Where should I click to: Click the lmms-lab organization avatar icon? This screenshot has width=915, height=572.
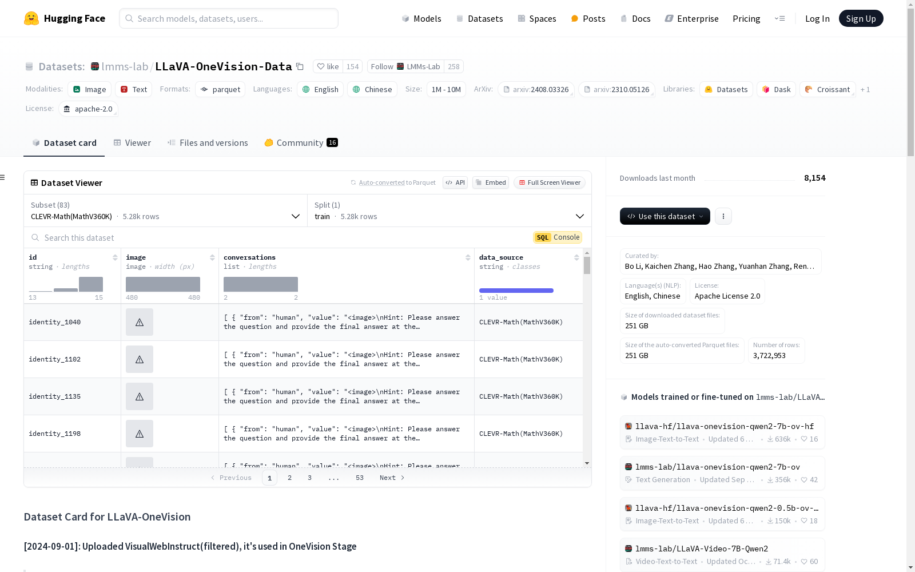[x=95, y=66]
